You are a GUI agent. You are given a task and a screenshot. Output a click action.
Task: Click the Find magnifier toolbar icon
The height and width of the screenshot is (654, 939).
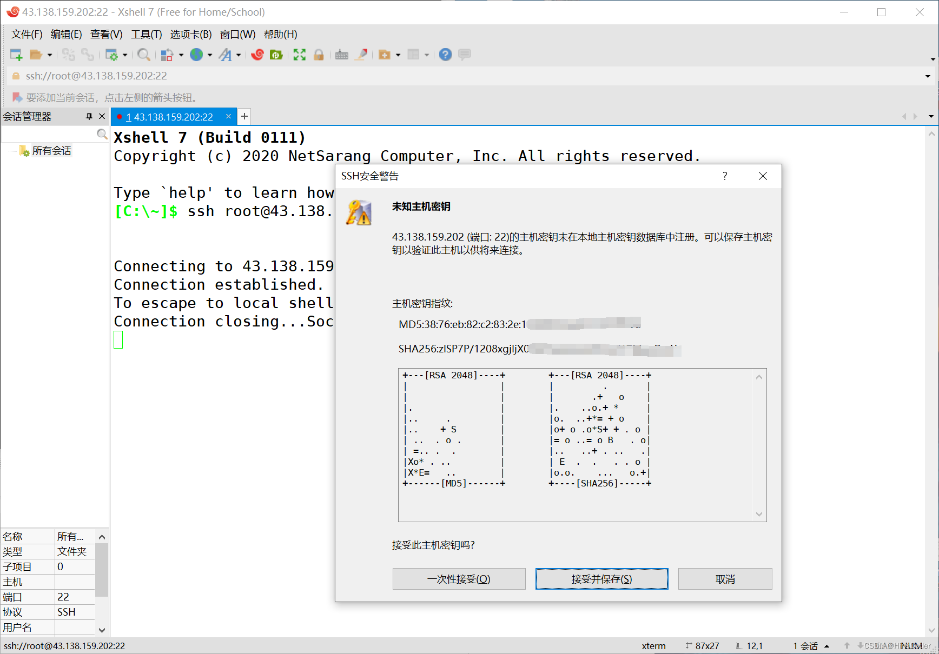[143, 55]
